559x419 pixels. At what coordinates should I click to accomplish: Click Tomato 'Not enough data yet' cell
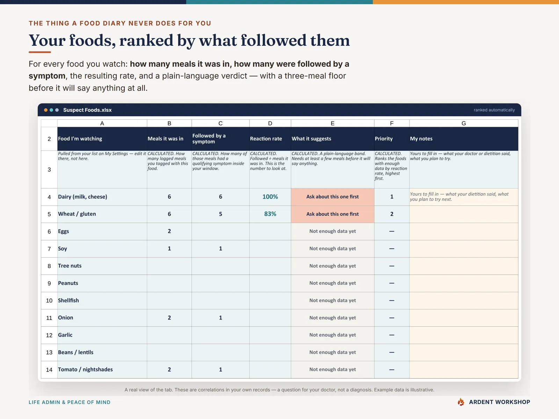333,370
